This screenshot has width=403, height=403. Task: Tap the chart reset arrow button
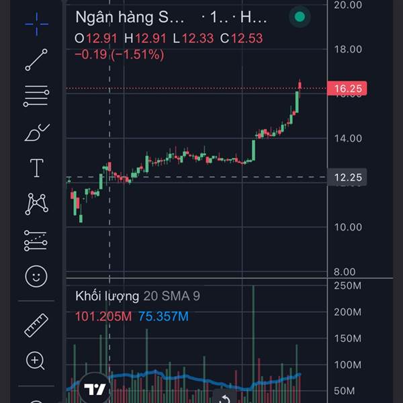pos(225,397)
